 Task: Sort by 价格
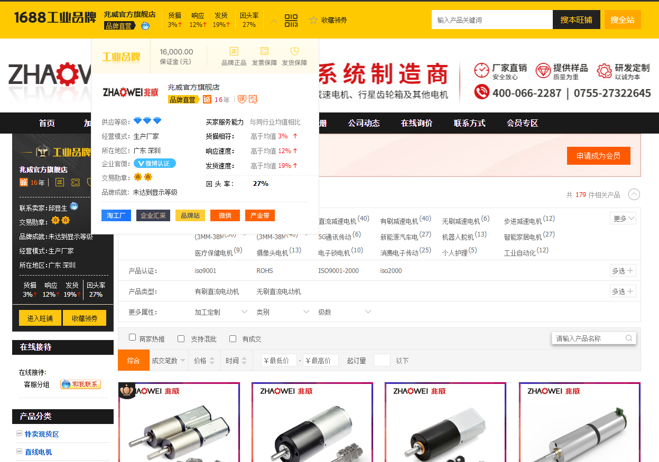pyautogui.click(x=204, y=361)
